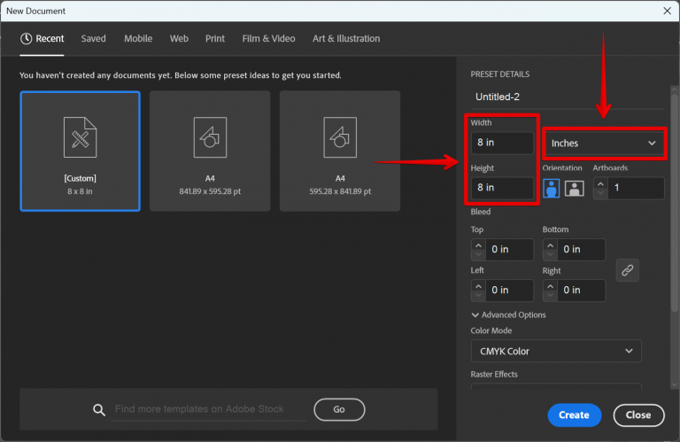The height and width of the screenshot is (442, 680).
Task: Click the Top bleed stepper arrows
Action: tap(478, 250)
